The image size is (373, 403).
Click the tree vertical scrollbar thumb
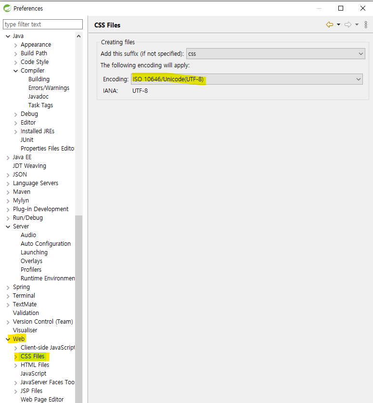coord(79,309)
